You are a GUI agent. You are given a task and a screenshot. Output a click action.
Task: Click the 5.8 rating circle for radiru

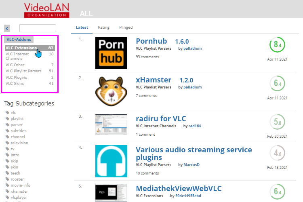coord(277,122)
